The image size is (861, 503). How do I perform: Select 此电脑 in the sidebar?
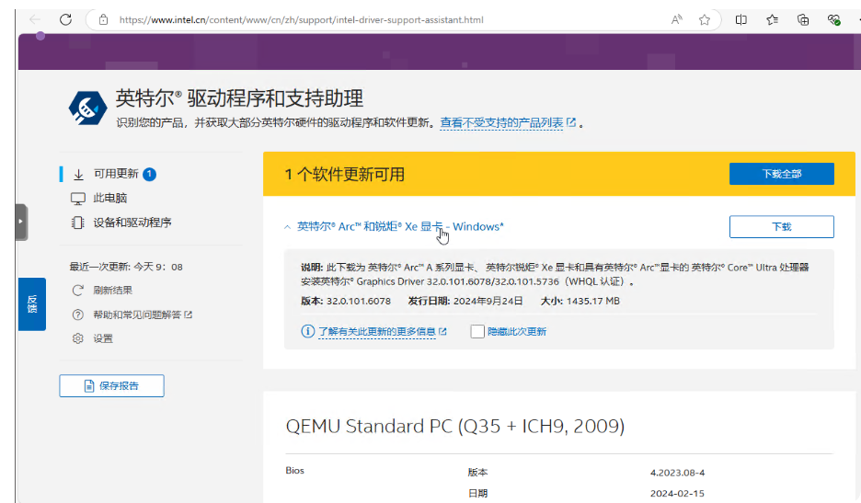(109, 199)
